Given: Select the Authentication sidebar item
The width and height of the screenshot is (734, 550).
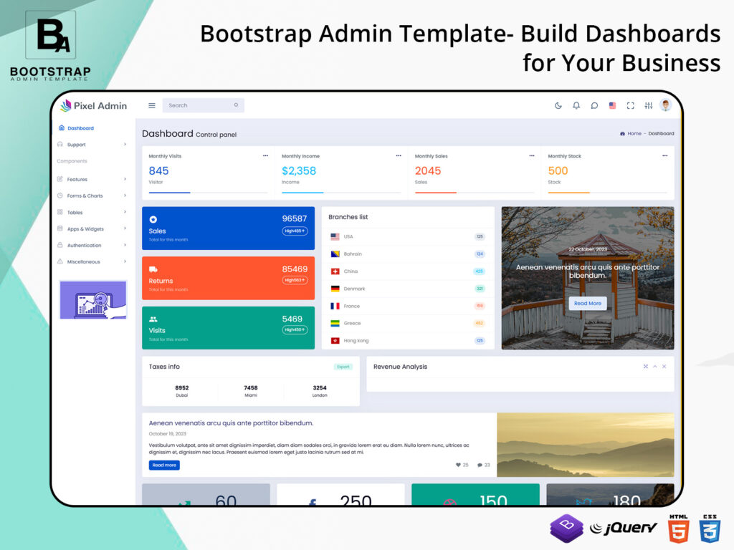Looking at the screenshot, I should [83, 245].
